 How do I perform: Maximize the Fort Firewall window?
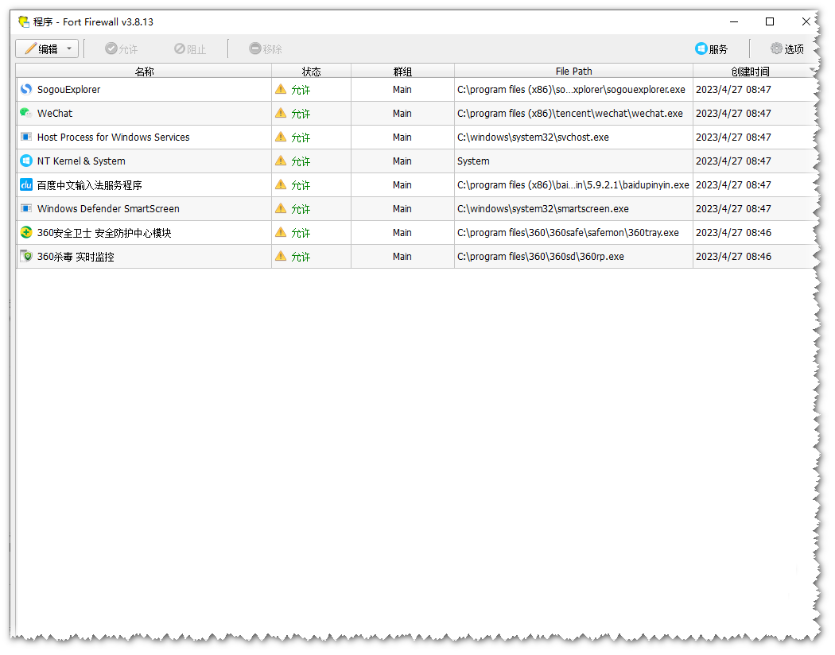(x=770, y=21)
